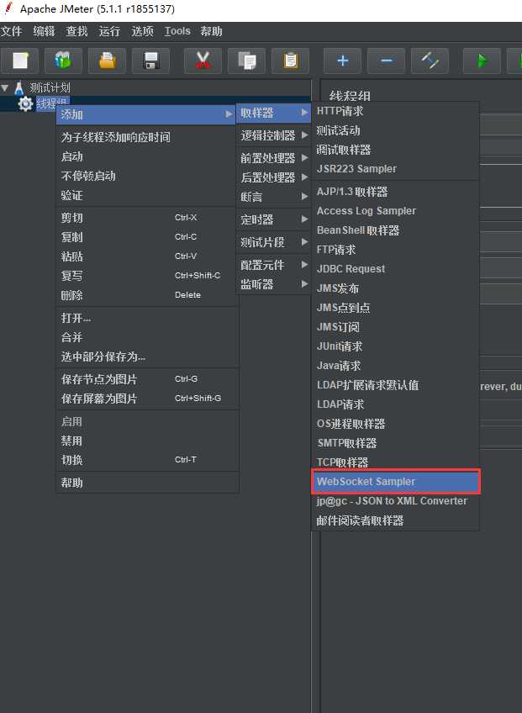The image size is (522, 713).
Task: Choose Access Log Sampler entry
Action: (396, 211)
